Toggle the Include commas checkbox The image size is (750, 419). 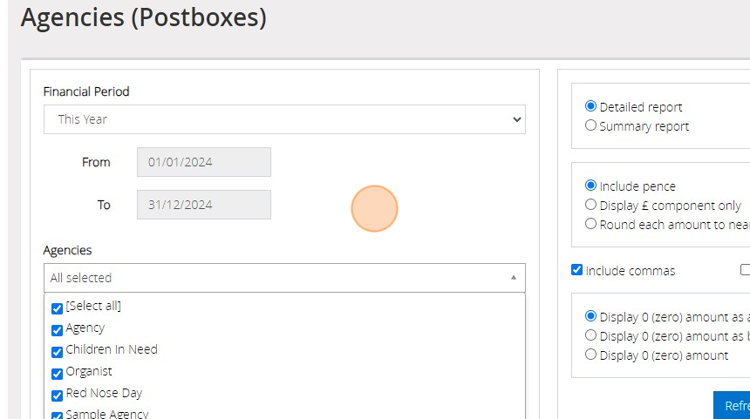pyautogui.click(x=576, y=270)
